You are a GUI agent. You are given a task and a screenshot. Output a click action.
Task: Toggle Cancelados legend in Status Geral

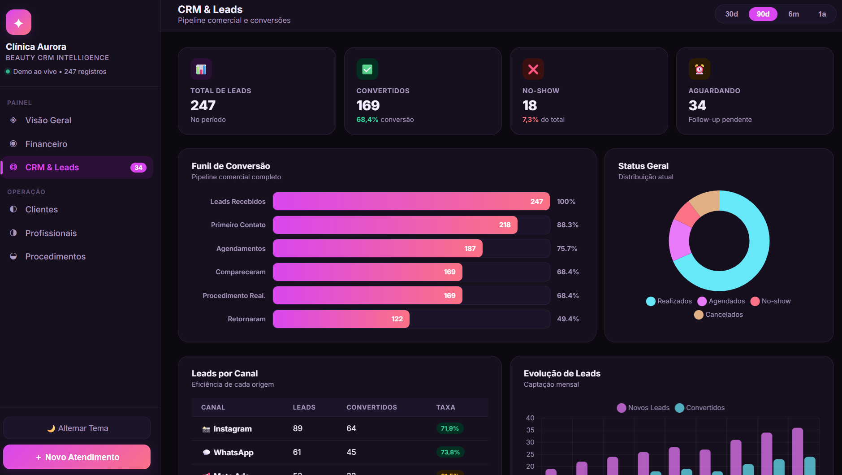tap(718, 315)
